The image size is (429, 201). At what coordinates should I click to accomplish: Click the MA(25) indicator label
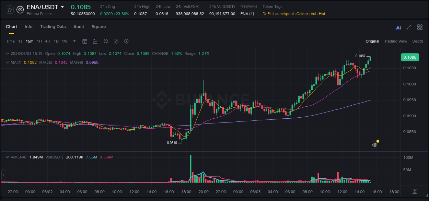click(46, 62)
